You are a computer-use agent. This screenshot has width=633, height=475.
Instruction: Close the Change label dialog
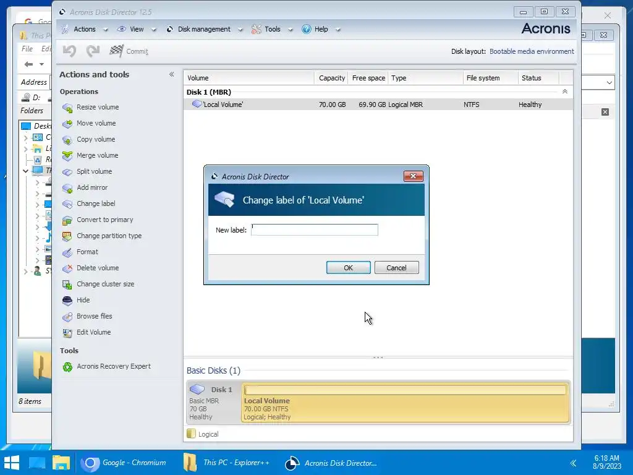pos(413,176)
